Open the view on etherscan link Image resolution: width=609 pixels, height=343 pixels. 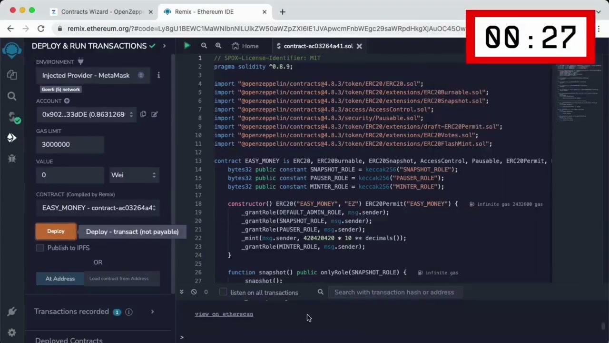(224, 314)
